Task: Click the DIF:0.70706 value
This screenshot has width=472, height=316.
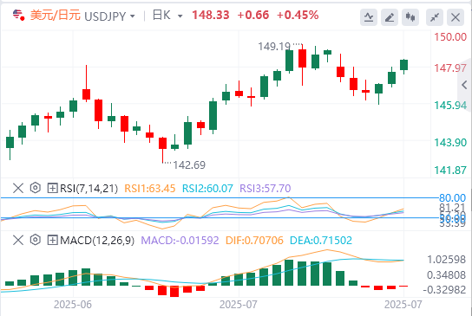Action: pyautogui.click(x=254, y=241)
